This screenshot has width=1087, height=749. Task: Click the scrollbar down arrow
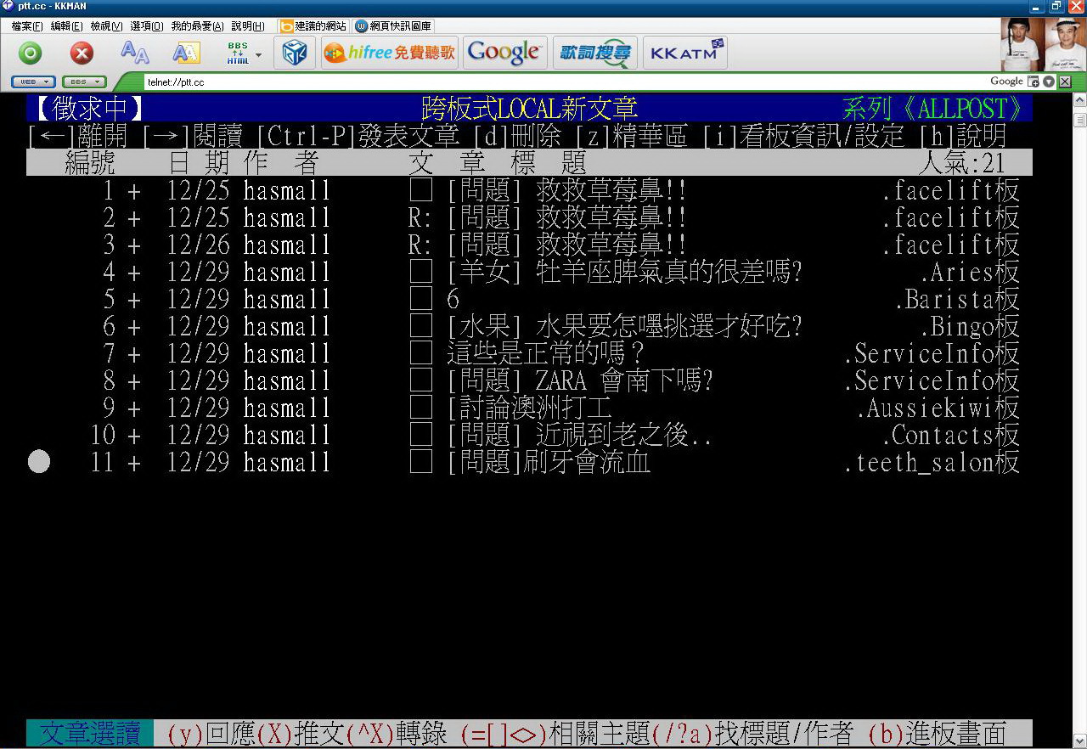(x=1080, y=741)
